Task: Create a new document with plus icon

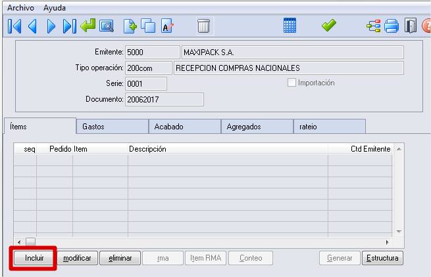Action: click(x=130, y=26)
